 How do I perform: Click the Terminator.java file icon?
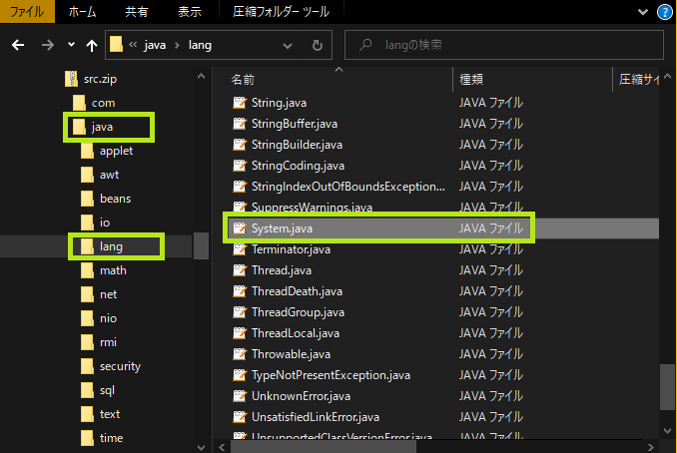(x=240, y=249)
